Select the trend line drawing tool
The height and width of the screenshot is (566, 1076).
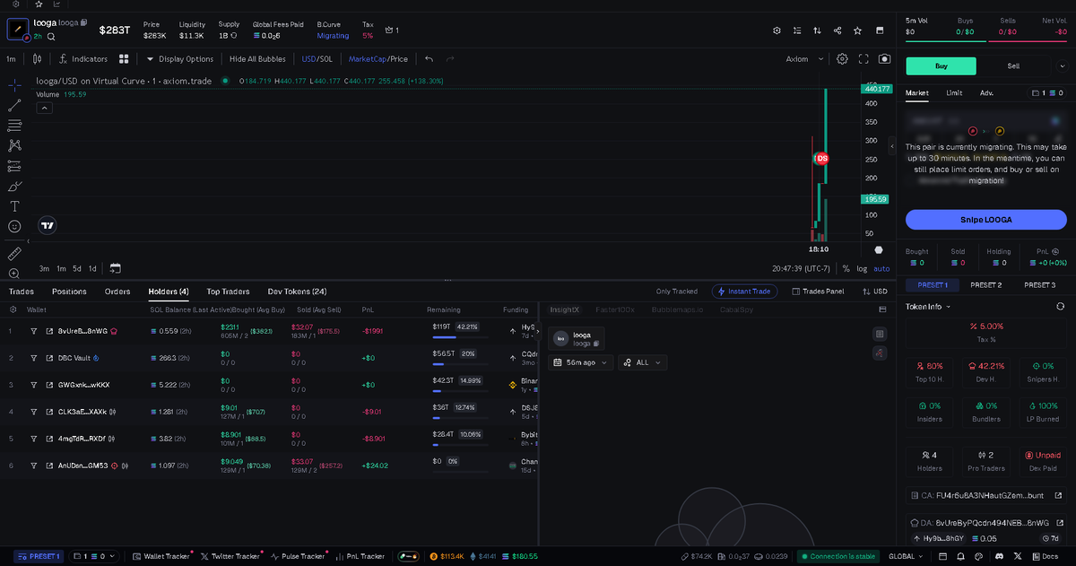(x=14, y=105)
